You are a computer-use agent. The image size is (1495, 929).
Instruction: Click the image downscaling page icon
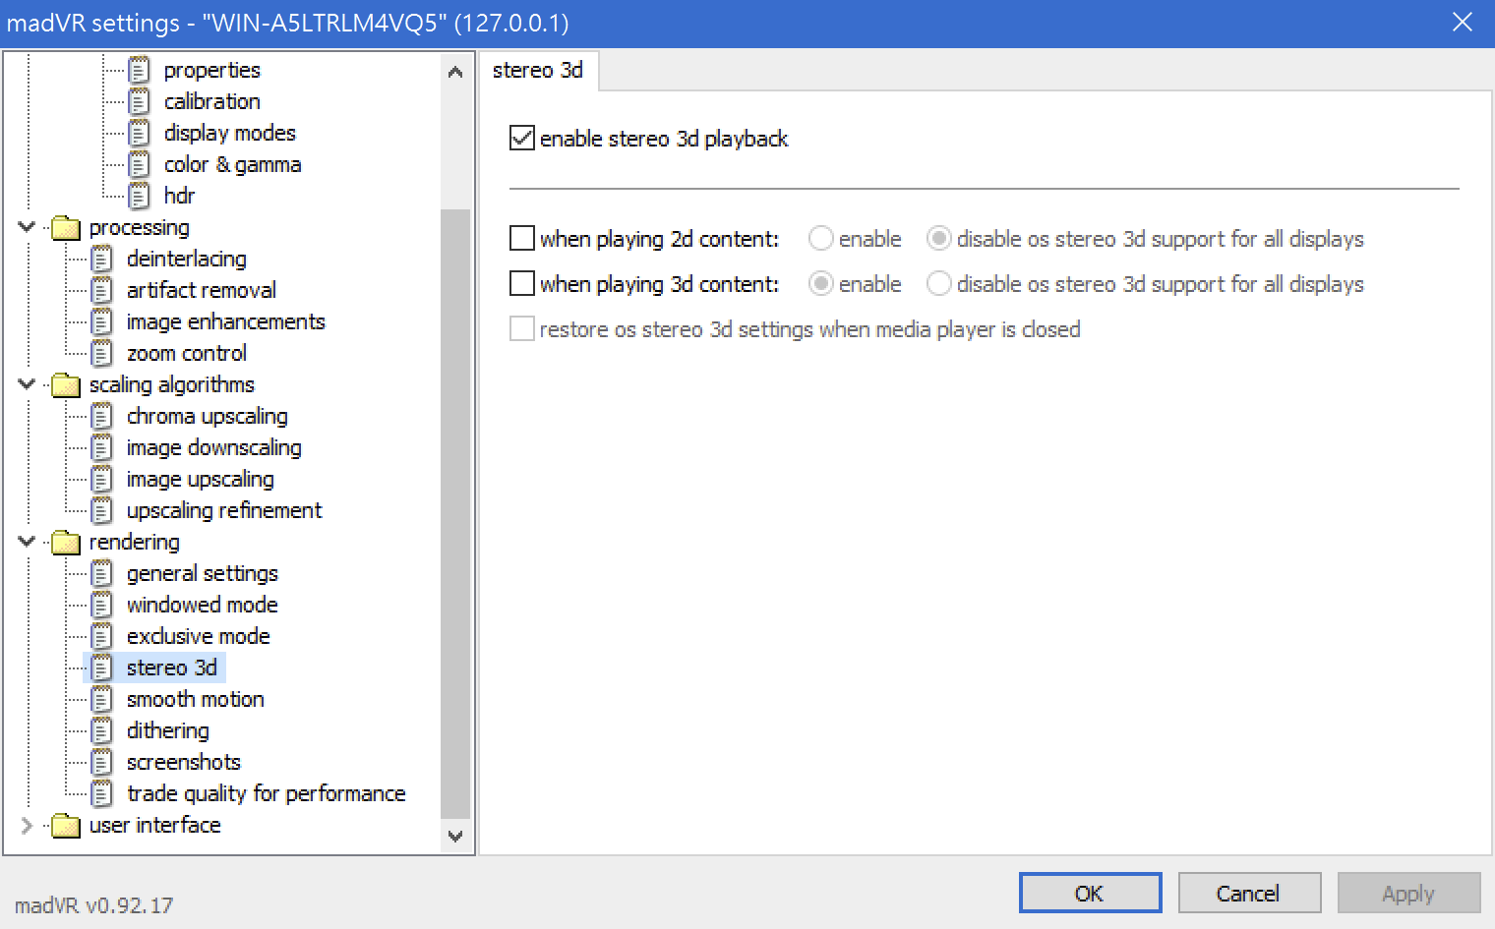pyautogui.click(x=102, y=447)
